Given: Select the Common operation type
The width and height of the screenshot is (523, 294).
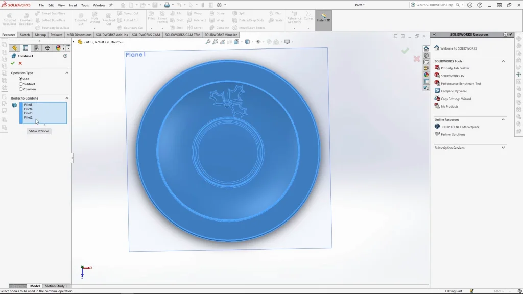Looking at the screenshot, I should [21, 89].
